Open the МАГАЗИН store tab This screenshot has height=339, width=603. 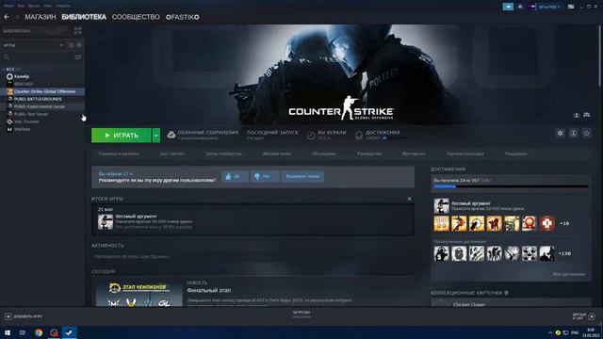point(41,17)
